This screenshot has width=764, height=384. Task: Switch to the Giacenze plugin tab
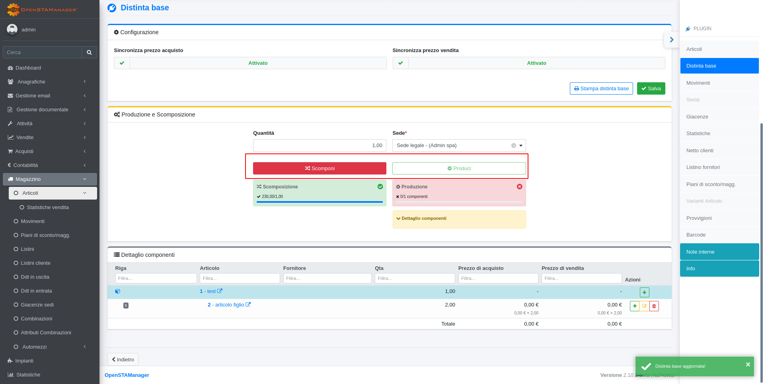click(697, 117)
